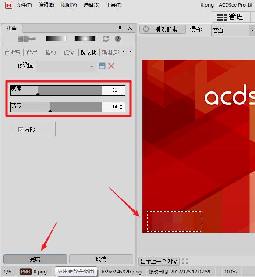Image resolution: width=255 pixels, height=277 pixels.
Task: Pin the 扭曲 panel
Action: tap(120, 28)
